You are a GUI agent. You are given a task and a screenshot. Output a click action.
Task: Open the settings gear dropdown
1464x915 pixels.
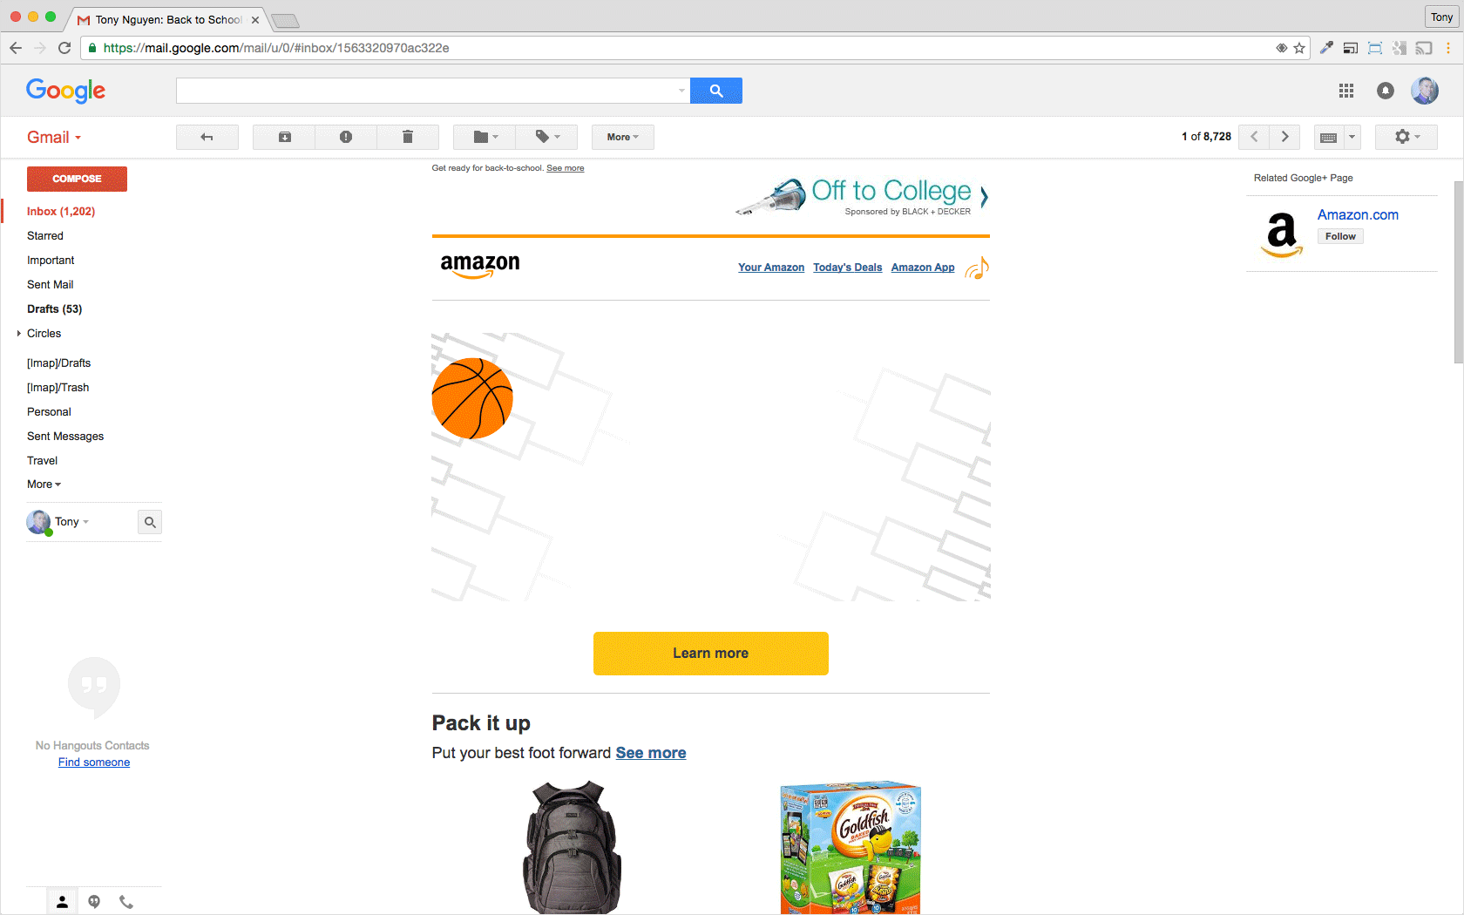click(1406, 137)
